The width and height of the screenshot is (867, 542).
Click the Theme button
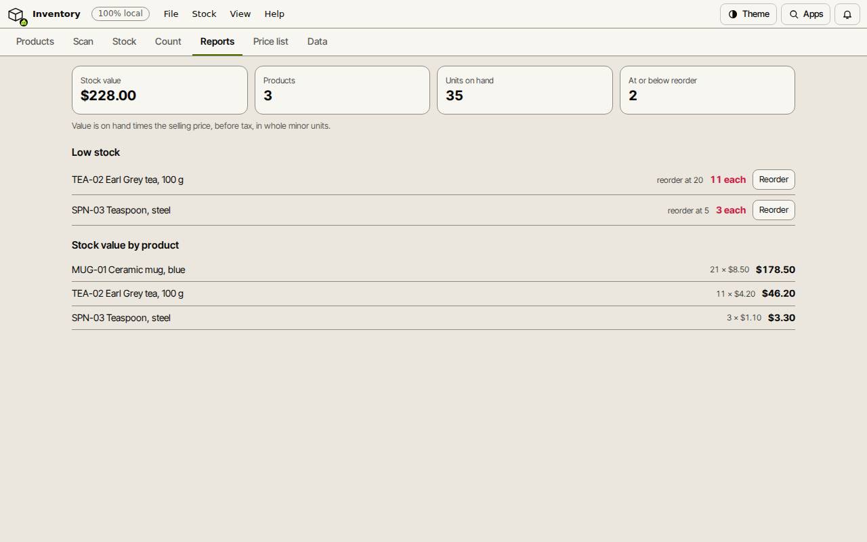[x=748, y=14]
